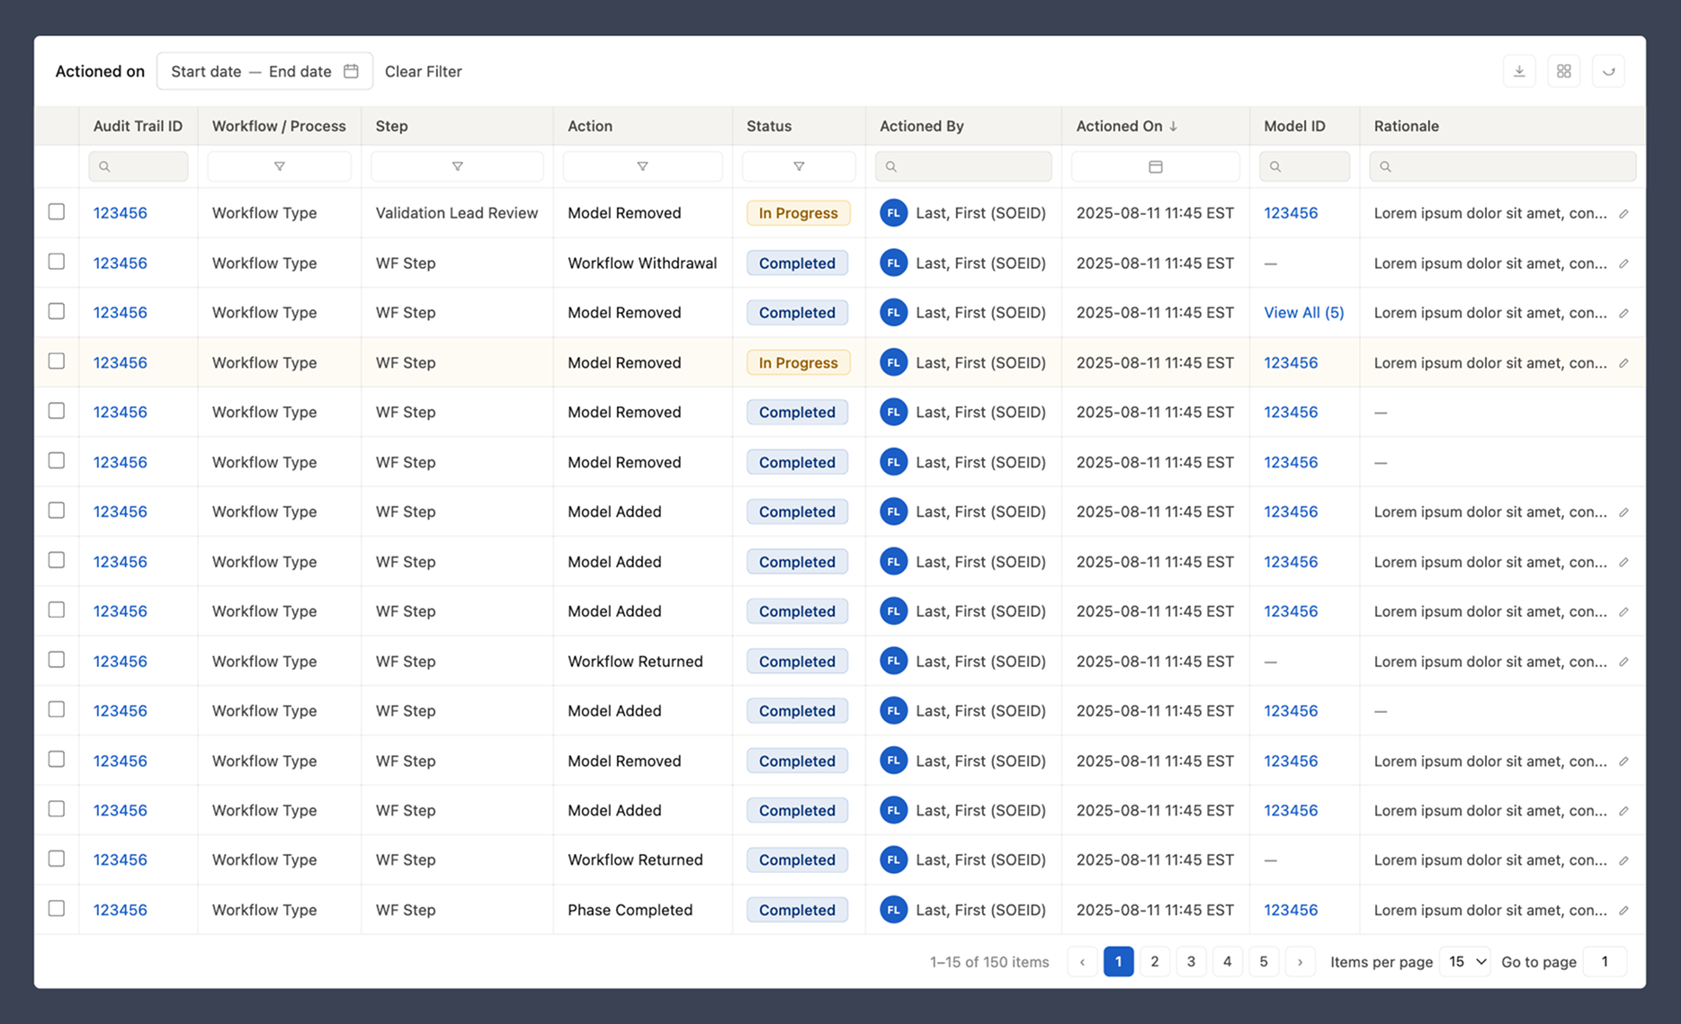Screen dimensions: 1681x1024
Task: Open calendar filter under Actioned On column
Action: (x=1156, y=166)
